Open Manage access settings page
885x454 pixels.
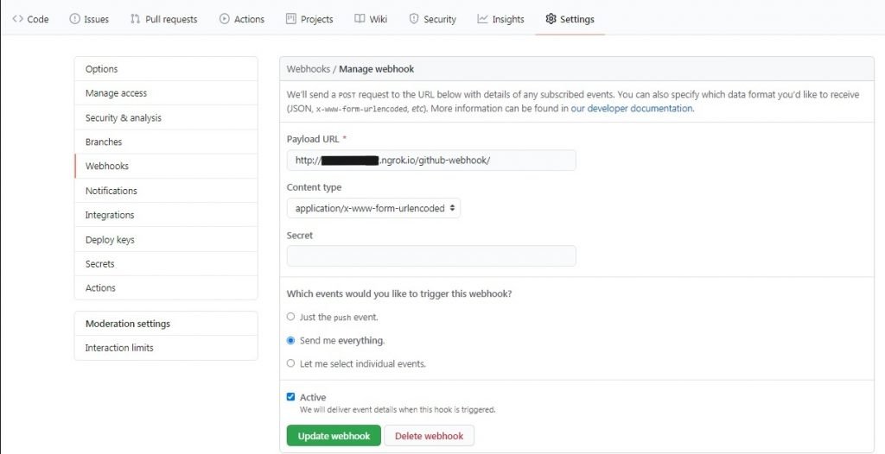(116, 93)
